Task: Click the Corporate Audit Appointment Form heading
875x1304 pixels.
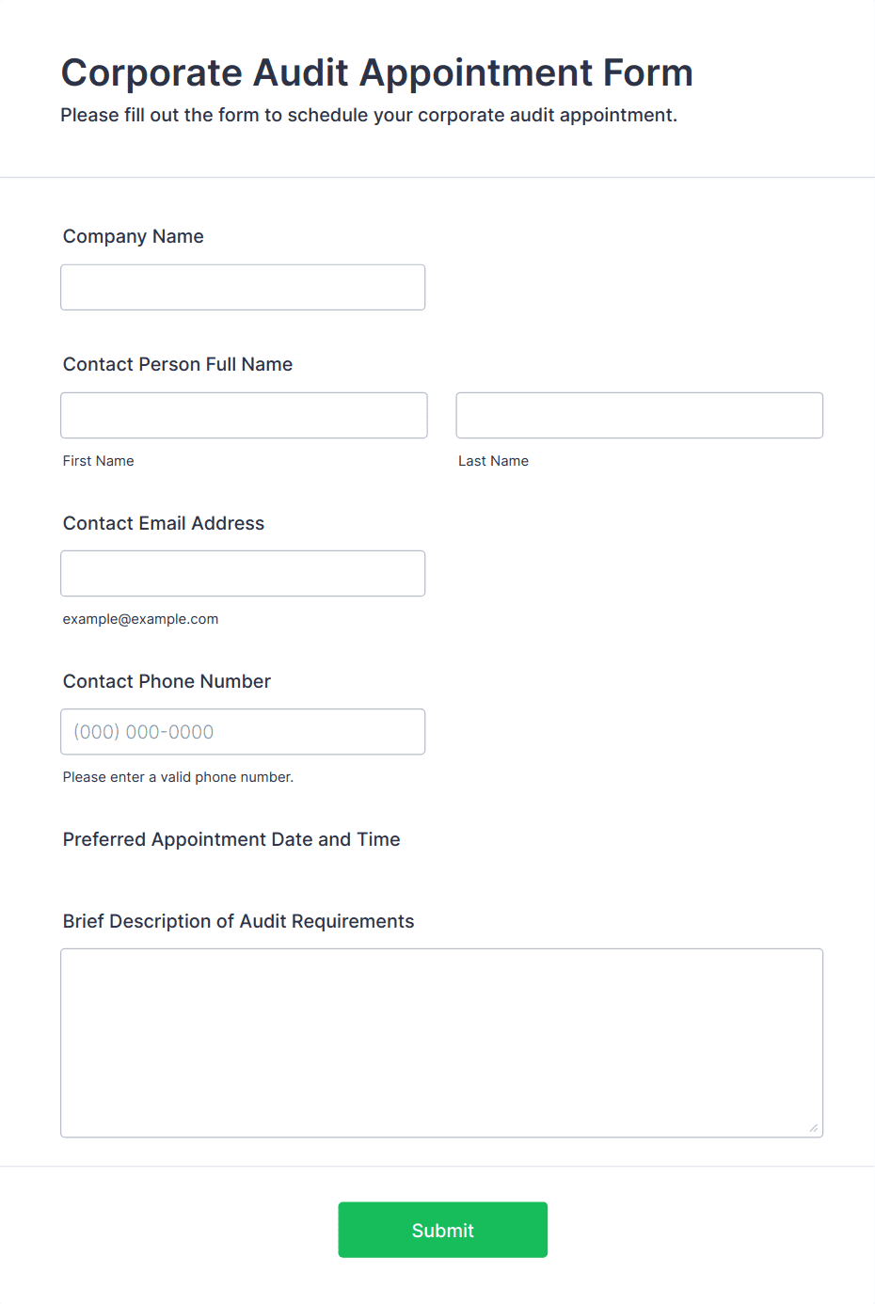Action: pyautogui.click(x=377, y=72)
